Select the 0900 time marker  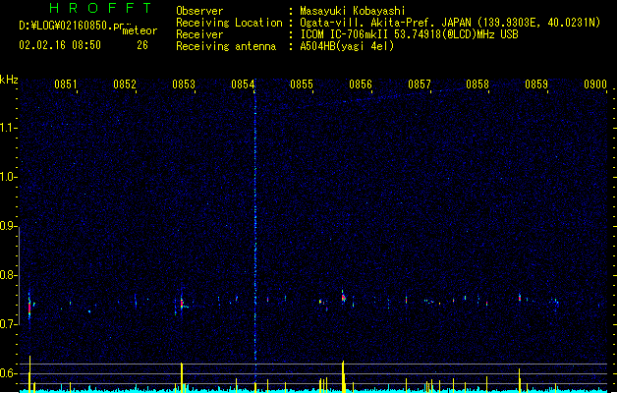point(595,84)
